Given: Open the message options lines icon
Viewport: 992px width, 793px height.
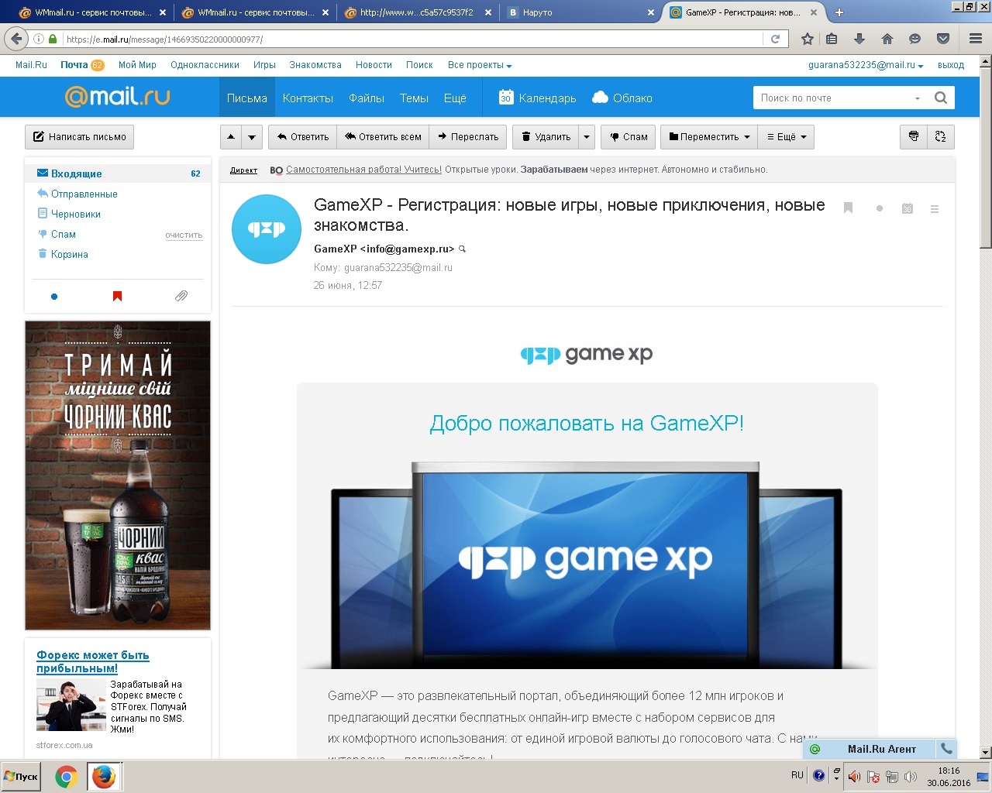Looking at the screenshot, I should point(935,208).
